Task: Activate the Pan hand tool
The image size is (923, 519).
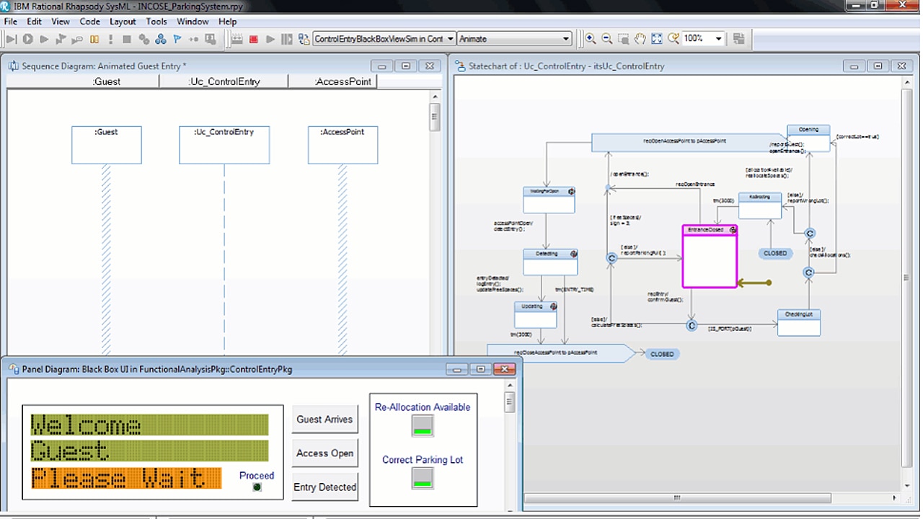Action: pyautogui.click(x=640, y=39)
